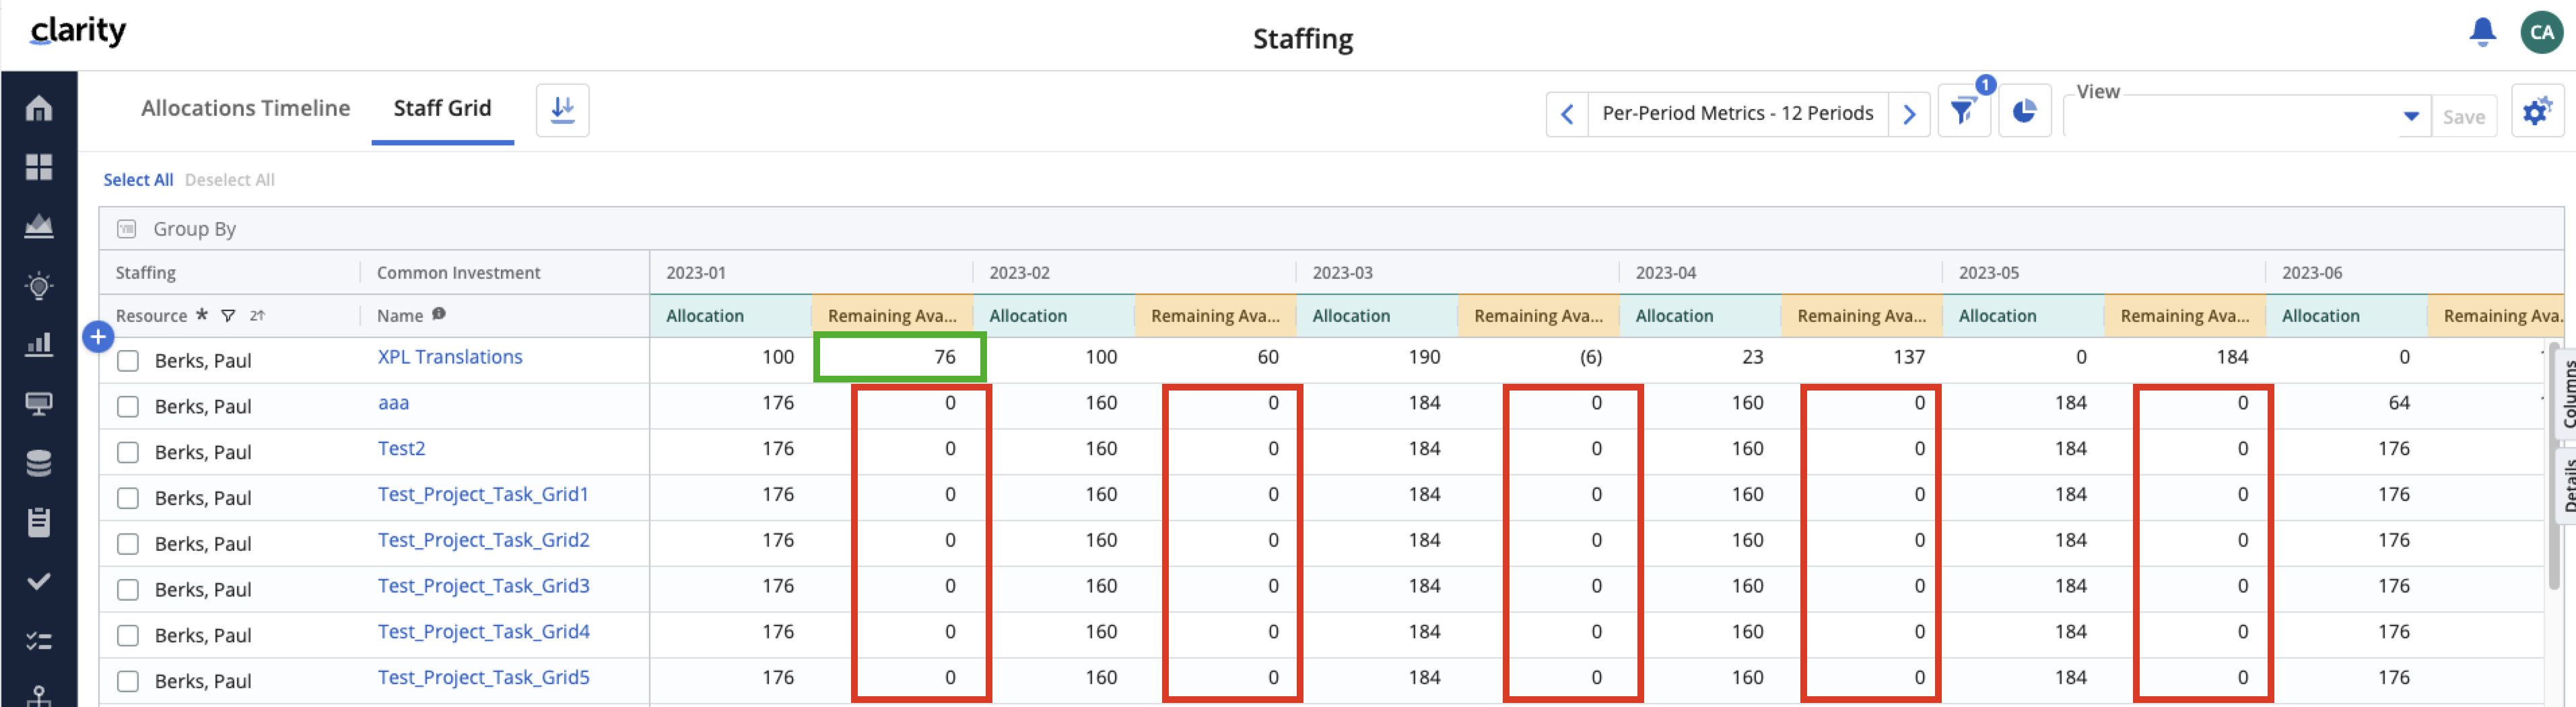The height and width of the screenshot is (707, 2576).
Task: Select the Test2 row checkbox
Action: 128,453
